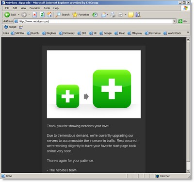Refresh the page with the green arrows icon
194x182 pixels.
[x=42, y=15]
